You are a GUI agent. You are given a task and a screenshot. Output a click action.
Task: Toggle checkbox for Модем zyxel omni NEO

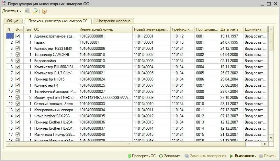coord(18,98)
